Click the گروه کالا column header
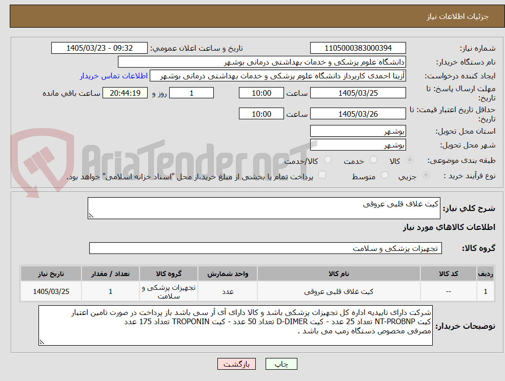505x381 pixels. click(169, 273)
